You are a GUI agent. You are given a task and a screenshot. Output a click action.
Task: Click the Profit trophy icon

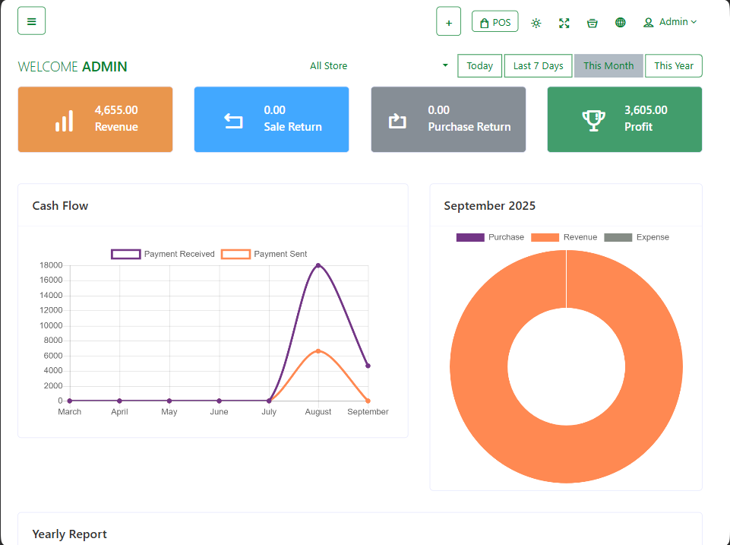pos(593,120)
